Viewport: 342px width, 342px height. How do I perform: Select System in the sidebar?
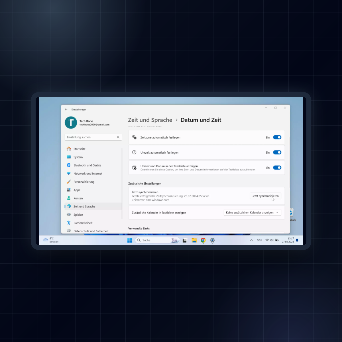93,157
